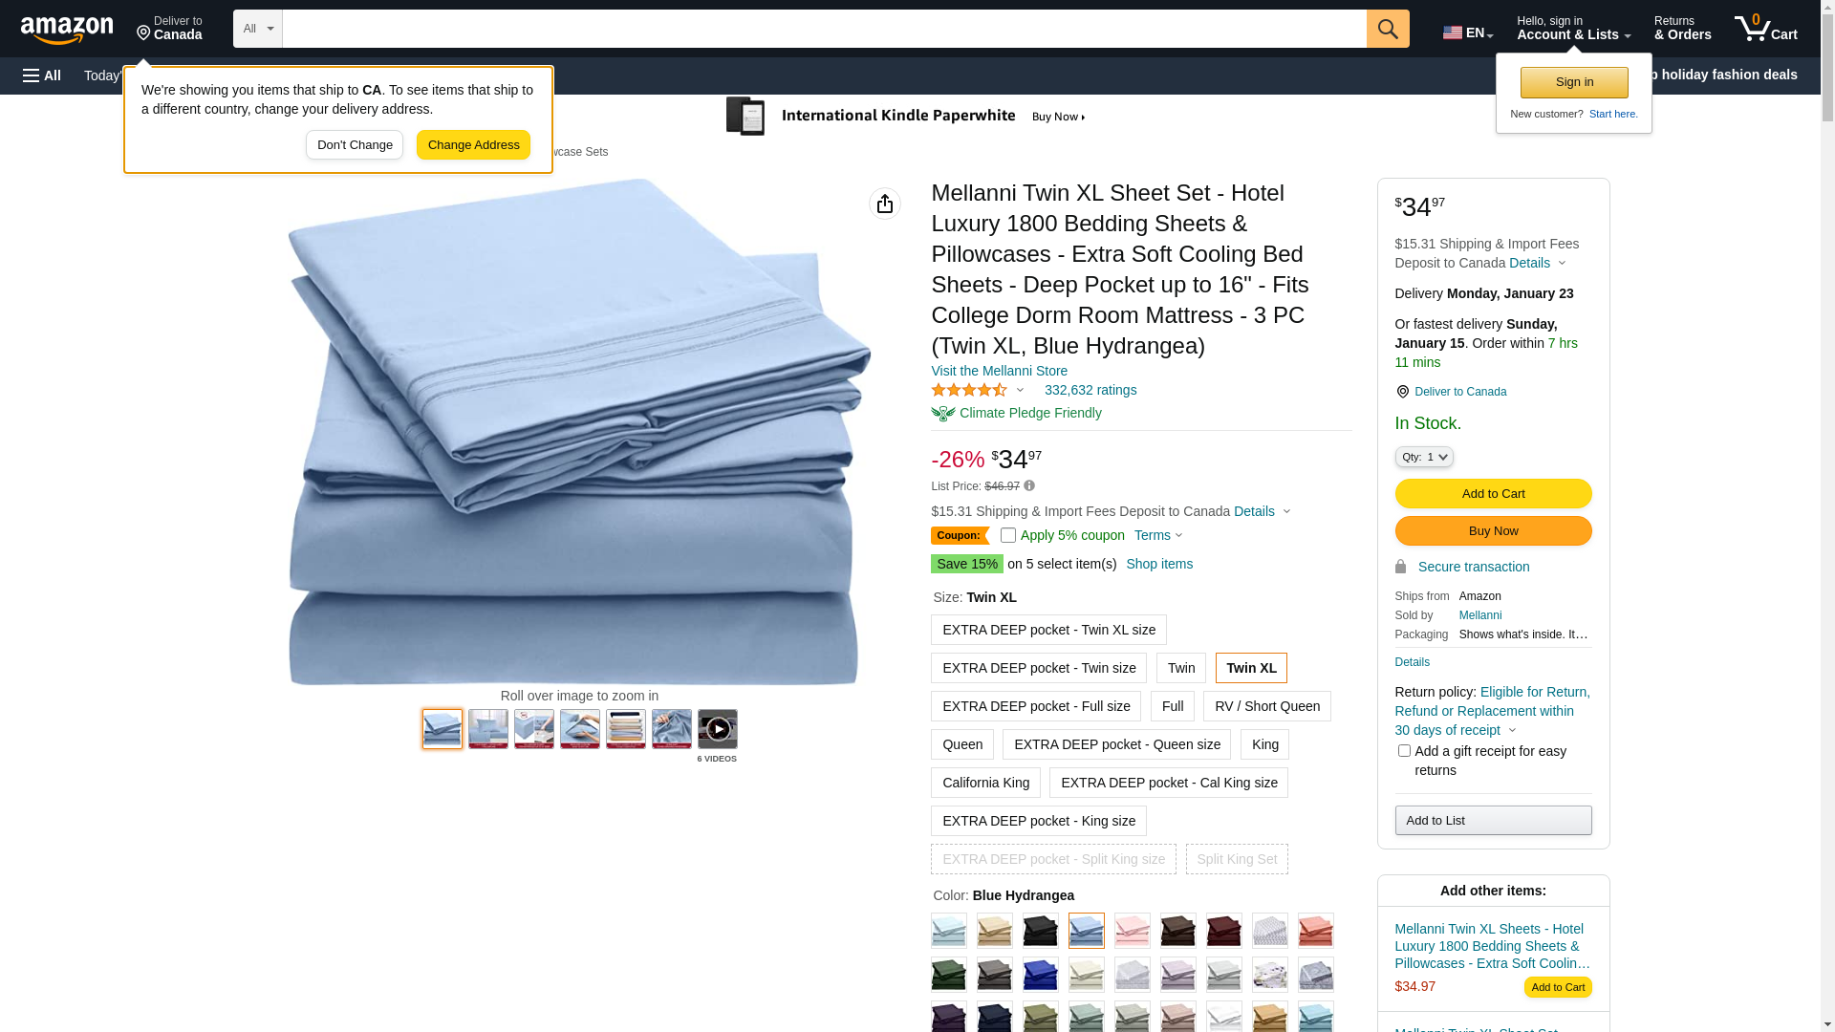Open Account & Lists menu
1835x1032 pixels.
(x=1573, y=29)
